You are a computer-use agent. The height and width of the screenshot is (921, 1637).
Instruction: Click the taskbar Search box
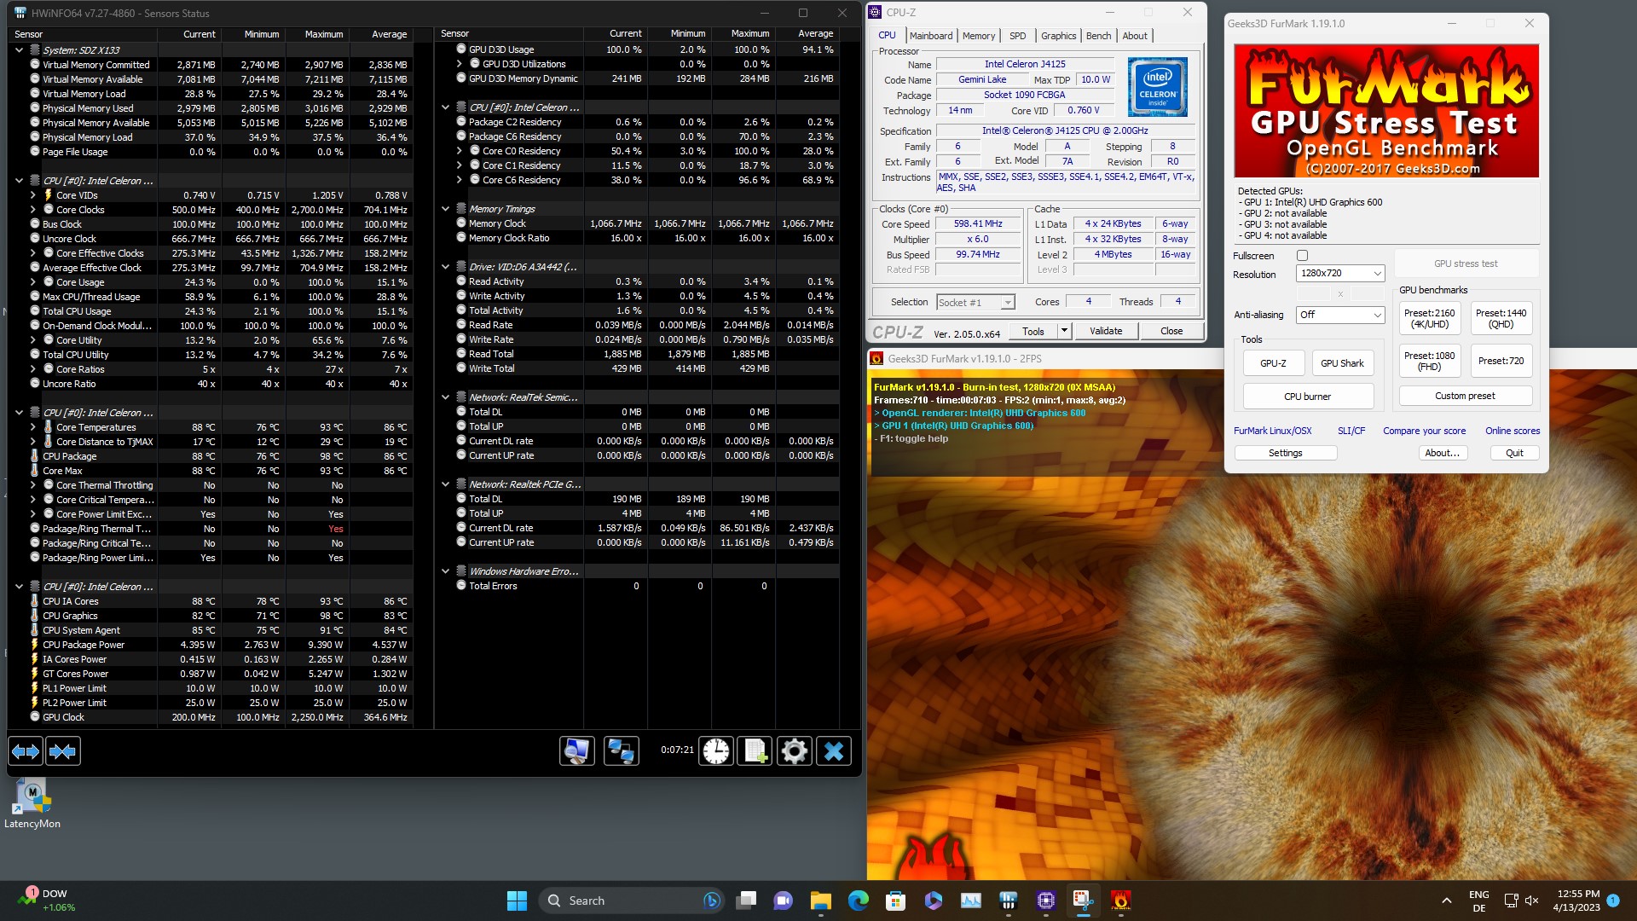click(x=631, y=901)
